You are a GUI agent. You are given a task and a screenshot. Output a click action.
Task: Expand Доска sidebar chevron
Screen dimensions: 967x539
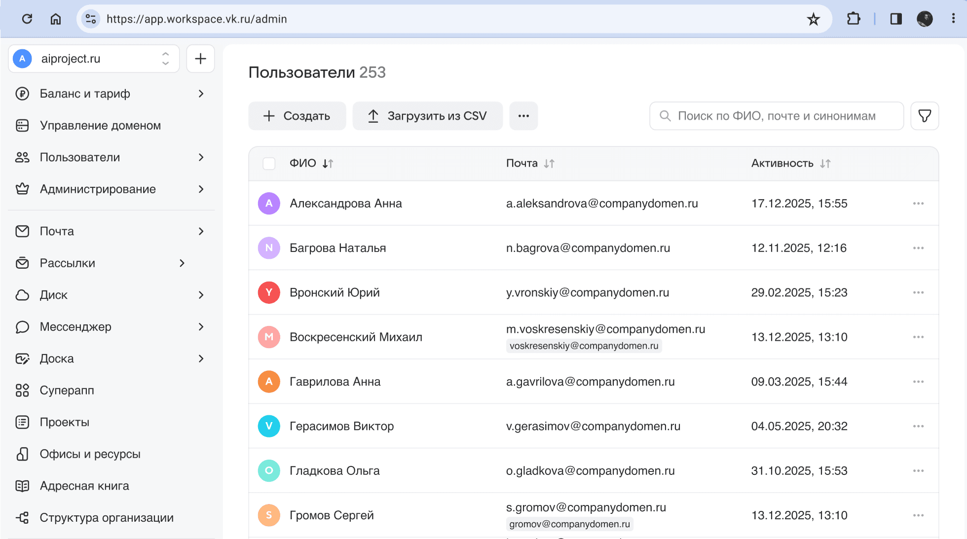(x=201, y=359)
